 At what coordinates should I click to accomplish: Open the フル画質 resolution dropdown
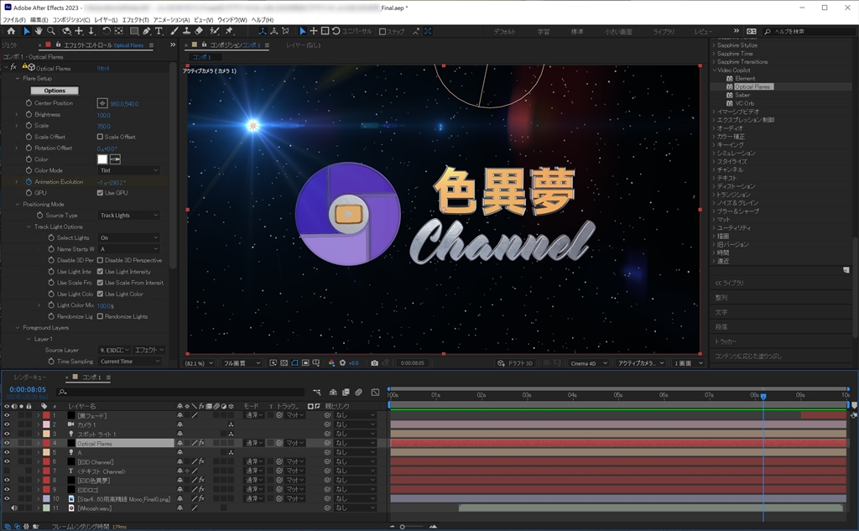[242, 363]
